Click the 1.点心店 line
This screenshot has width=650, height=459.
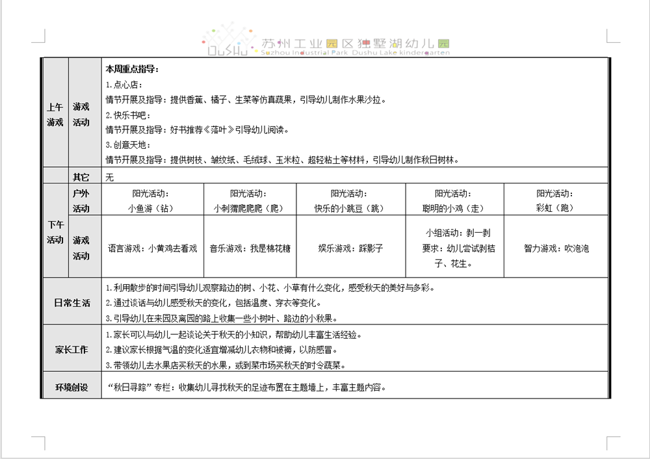[x=124, y=85]
